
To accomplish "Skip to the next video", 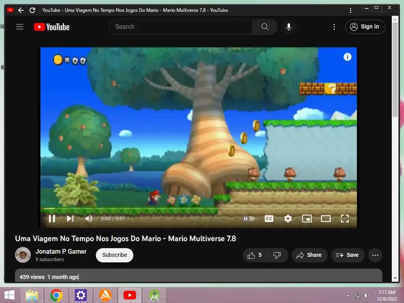I will click(x=70, y=219).
